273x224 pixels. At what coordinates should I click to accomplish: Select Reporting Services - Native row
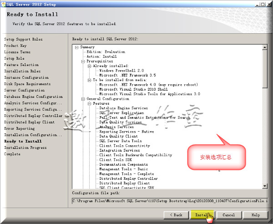(126, 132)
